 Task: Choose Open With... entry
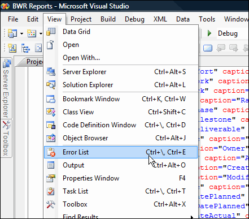click(x=121, y=58)
